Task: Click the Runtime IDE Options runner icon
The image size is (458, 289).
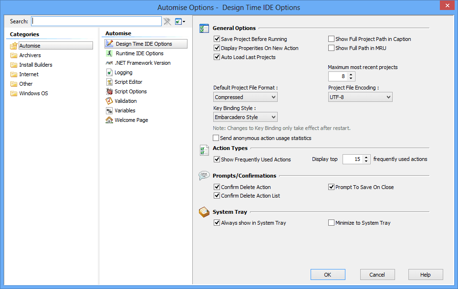Action: pyautogui.click(x=109, y=53)
